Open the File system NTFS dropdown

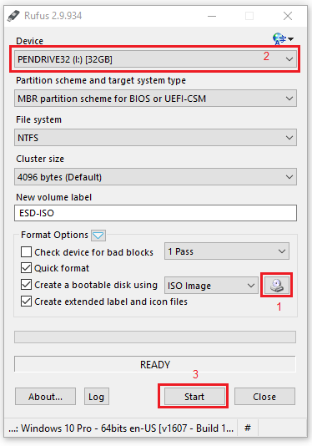tap(155, 138)
